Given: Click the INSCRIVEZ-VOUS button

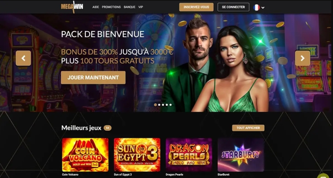Looking at the screenshot, I should 196,7.
